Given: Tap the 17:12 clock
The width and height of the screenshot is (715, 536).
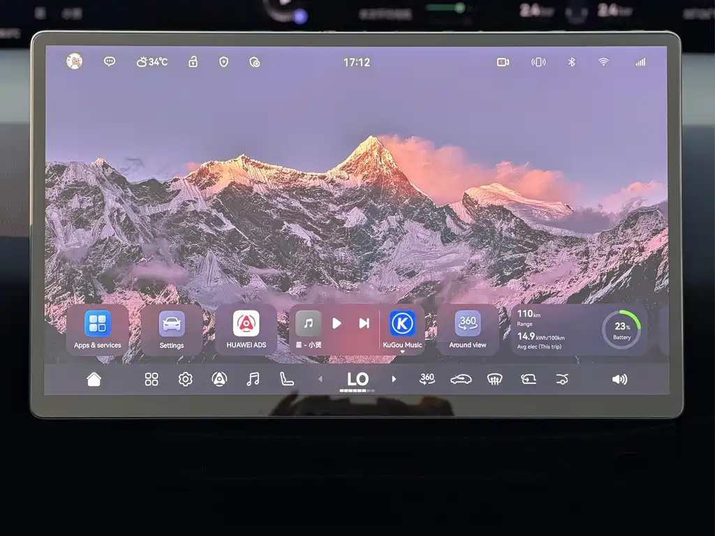Looking at the screenshot, I should tap(357, 62).
